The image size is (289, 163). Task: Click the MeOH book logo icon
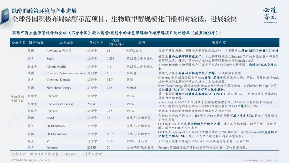tap(5, 16)
